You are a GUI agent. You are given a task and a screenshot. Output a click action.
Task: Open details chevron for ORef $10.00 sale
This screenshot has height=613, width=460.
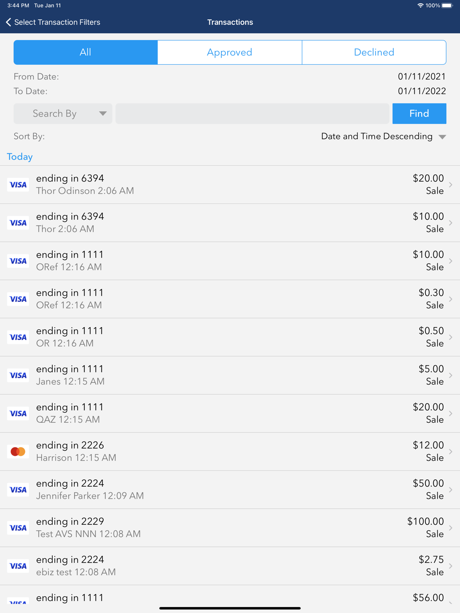tap(451, 261)
